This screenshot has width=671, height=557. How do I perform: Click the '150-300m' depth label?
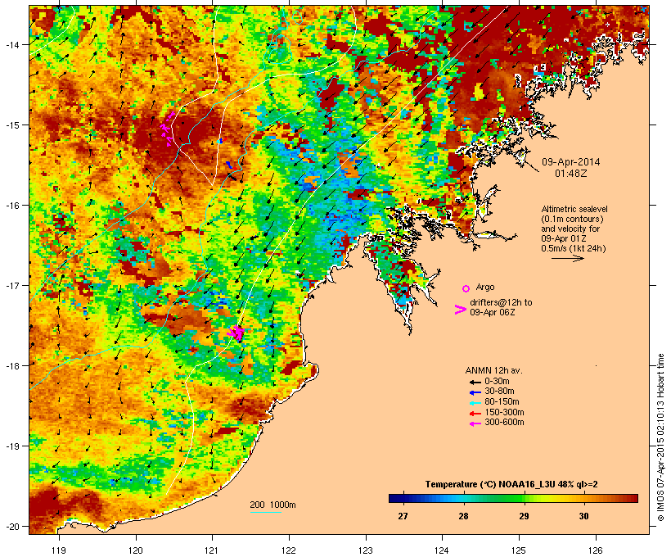(504, 412)
